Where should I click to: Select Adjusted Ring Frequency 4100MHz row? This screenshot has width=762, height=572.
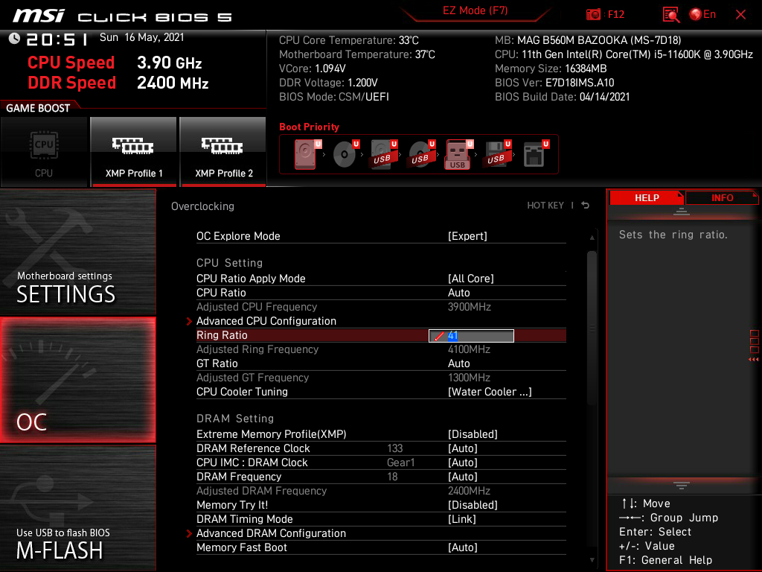tap(381, 349)
